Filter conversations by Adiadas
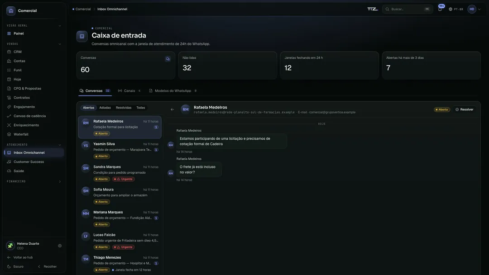Viewport: 489px width, 275px height. 105,108
